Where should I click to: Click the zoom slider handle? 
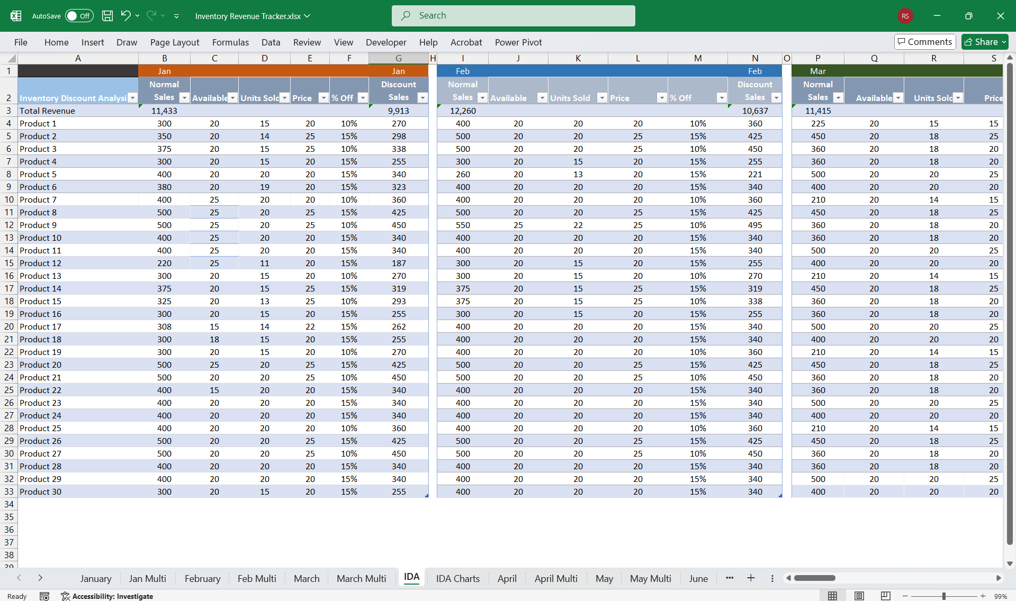coord(943,596)
